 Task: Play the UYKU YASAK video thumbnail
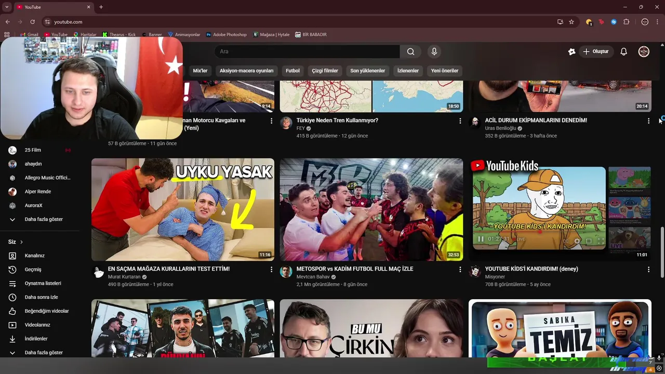point(183,209)
